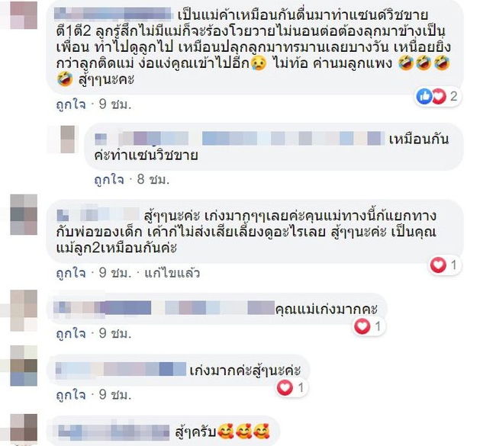Click the blurred name on 'สู้ๆครับ' comment
The image size is (496, 446).
point(114,432)
